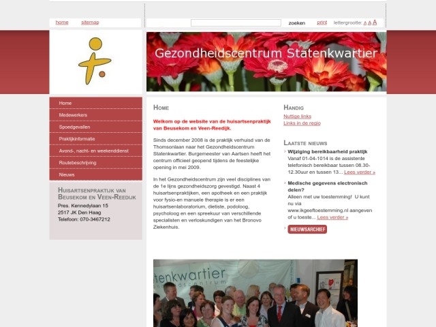
Task: Open the group photo at Statenkwartier
Action: click(255, 293)
